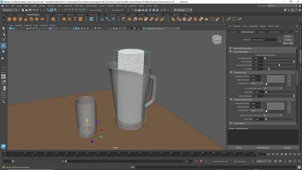This screenshot has height=170, width=302.
Task: Open the Create menu
Action: (19, 6)
